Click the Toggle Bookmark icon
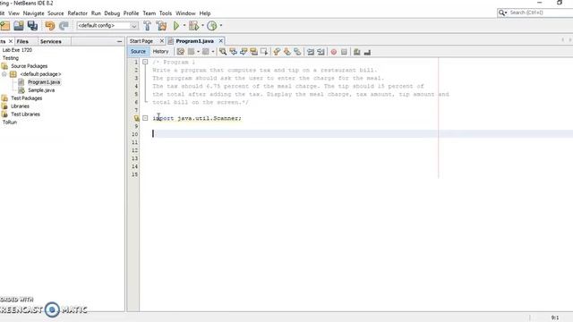 pyautogui.click(x=297, y=52)
